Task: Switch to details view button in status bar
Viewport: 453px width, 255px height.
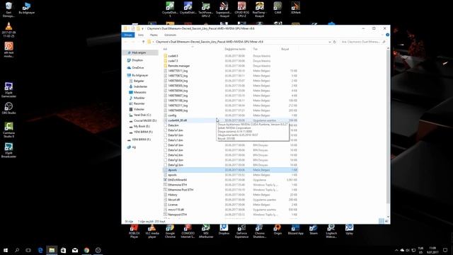Action: pos(382,221)
